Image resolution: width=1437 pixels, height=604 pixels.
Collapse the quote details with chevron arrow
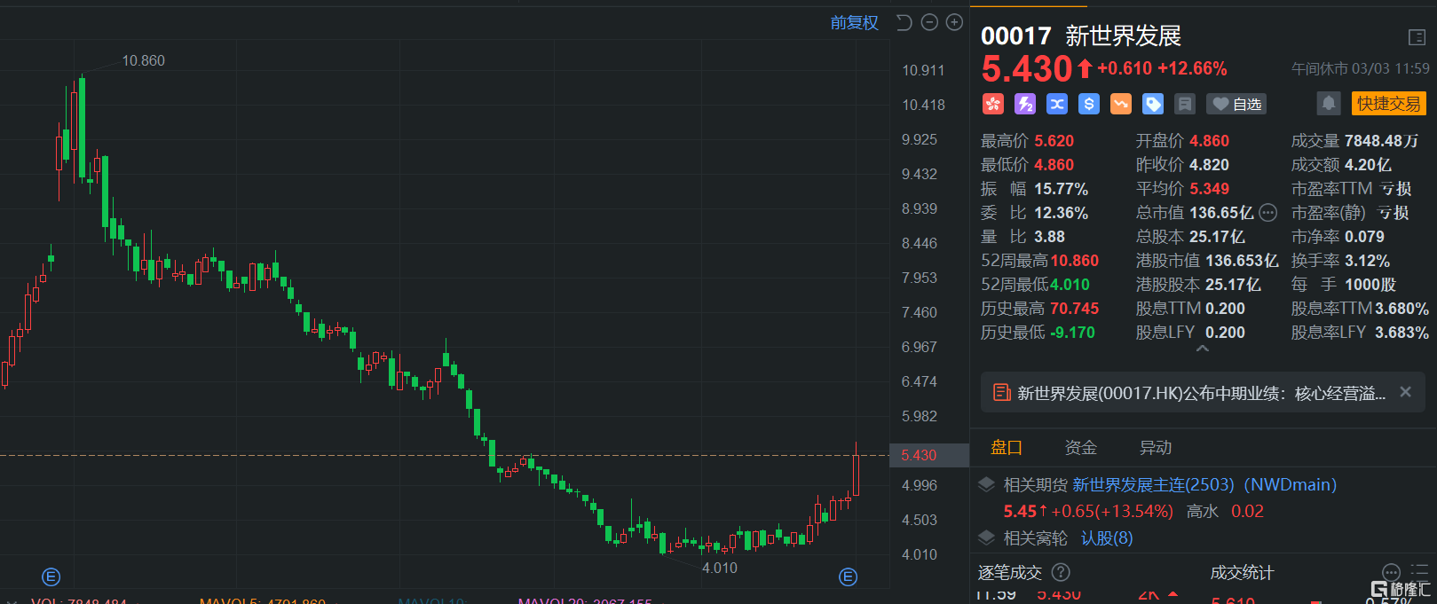[1203, 349]
